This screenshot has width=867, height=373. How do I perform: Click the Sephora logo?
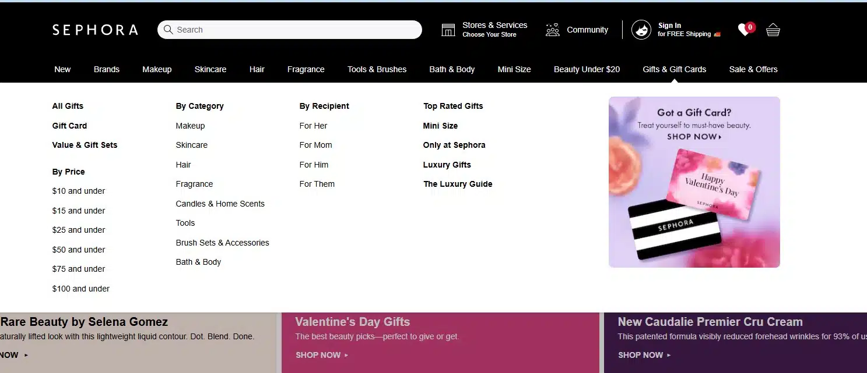click(x=95, y=30)
